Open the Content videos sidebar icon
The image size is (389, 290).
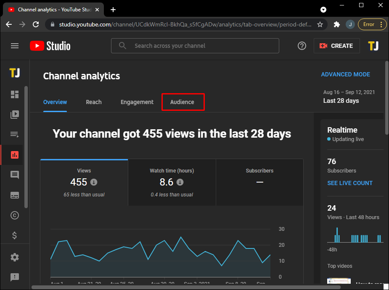click(15, 114)
